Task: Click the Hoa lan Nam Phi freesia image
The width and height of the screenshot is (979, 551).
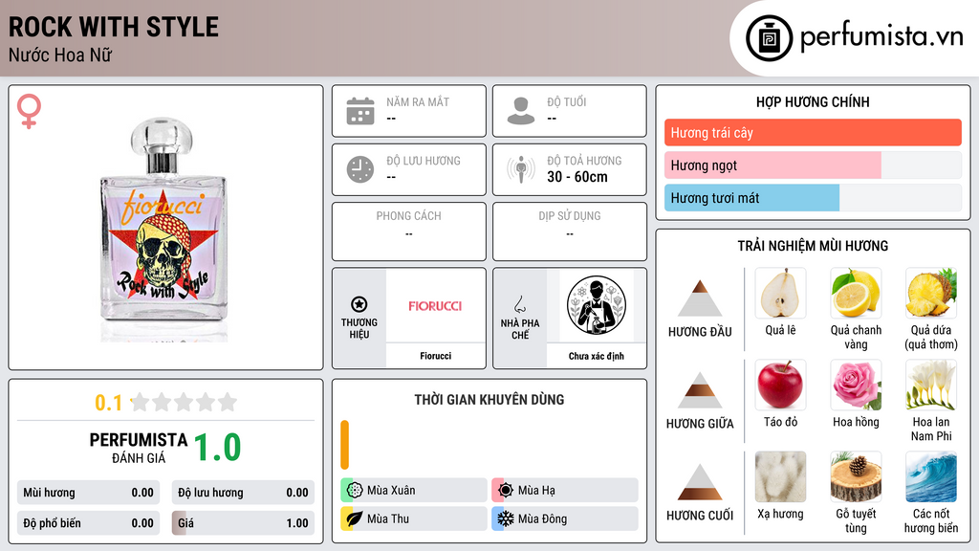Action: (x=931, y=386)
